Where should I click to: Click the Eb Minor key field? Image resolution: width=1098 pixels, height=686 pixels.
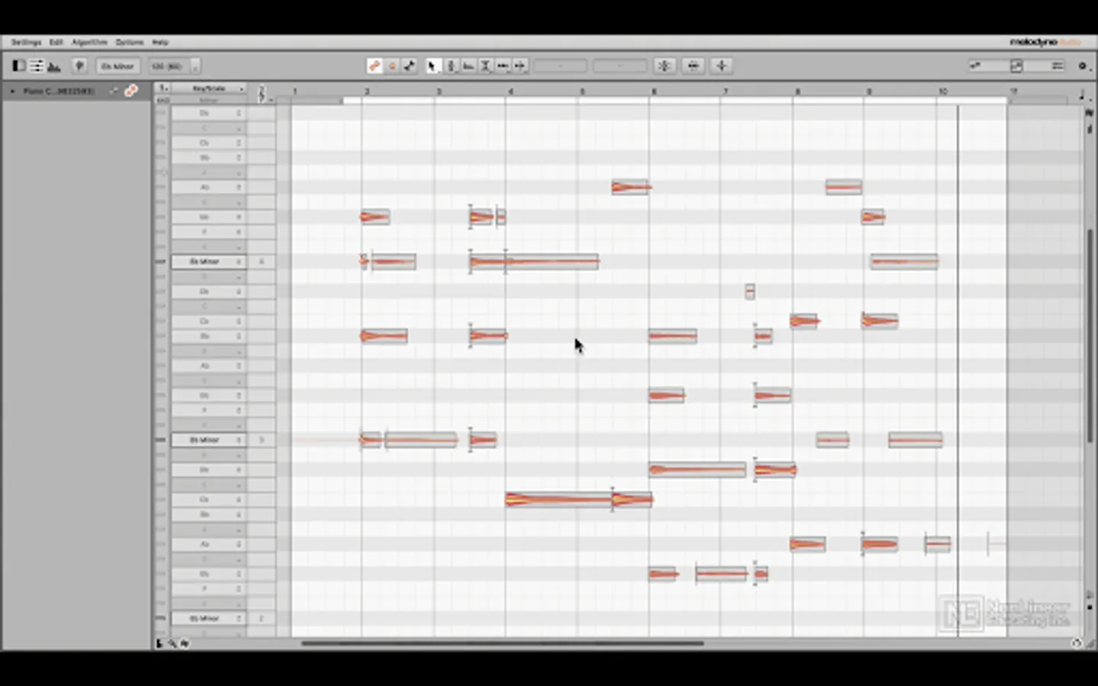[117, 66]
